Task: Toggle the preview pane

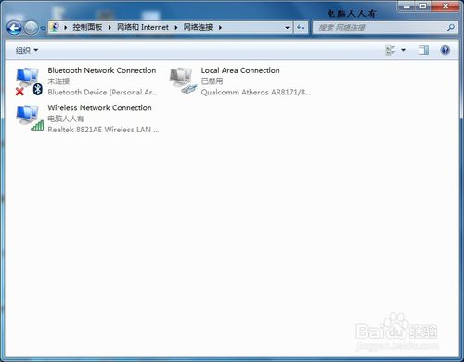Action: pyautogui.click(x=423, y=50)
